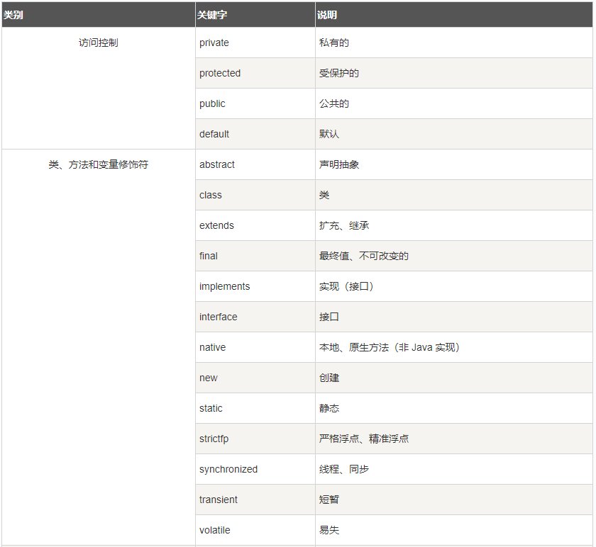Select the 受保护的 description text
Screen dimensions: 596x547
[x=338, y=73]
